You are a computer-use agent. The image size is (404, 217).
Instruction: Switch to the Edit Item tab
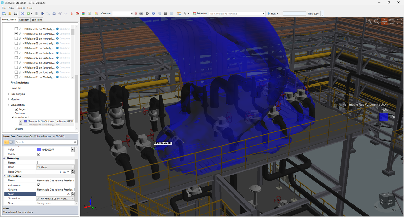37,20
